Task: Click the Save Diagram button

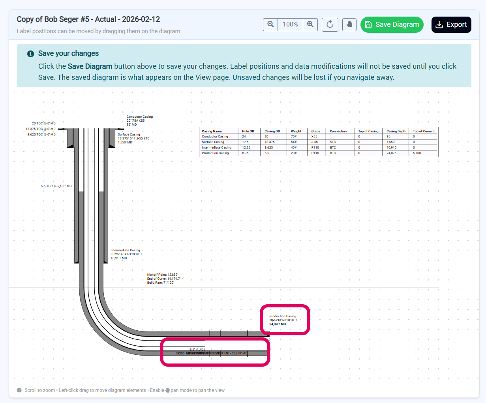Action: 392,24
